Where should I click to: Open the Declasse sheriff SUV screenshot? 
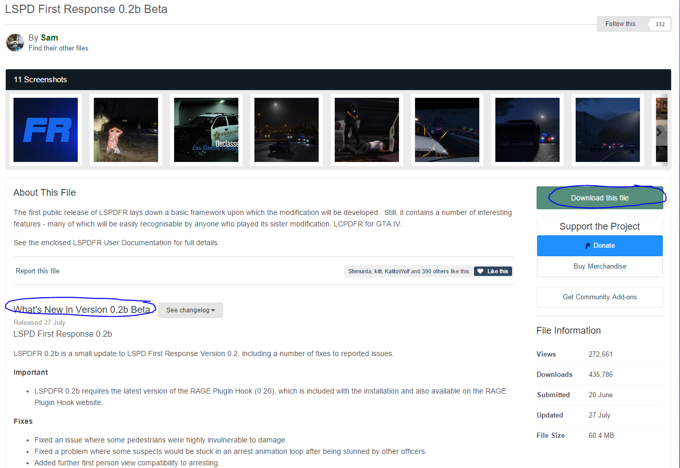pos(206,130)
